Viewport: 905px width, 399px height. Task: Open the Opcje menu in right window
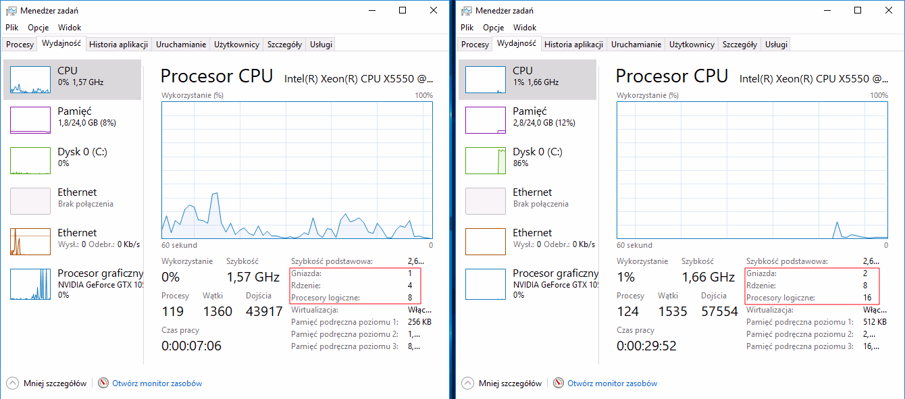tap(493, 28)
